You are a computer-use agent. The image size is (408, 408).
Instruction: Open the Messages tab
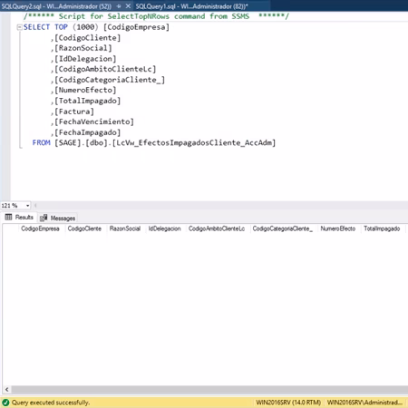[57, 218]
